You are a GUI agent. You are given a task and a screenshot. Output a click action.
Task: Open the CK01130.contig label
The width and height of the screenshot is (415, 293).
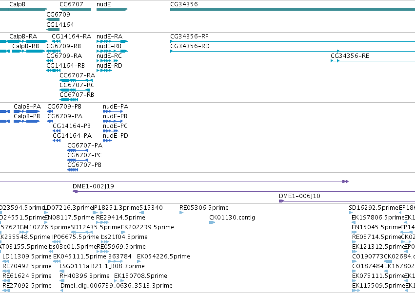tap(232, 218)
